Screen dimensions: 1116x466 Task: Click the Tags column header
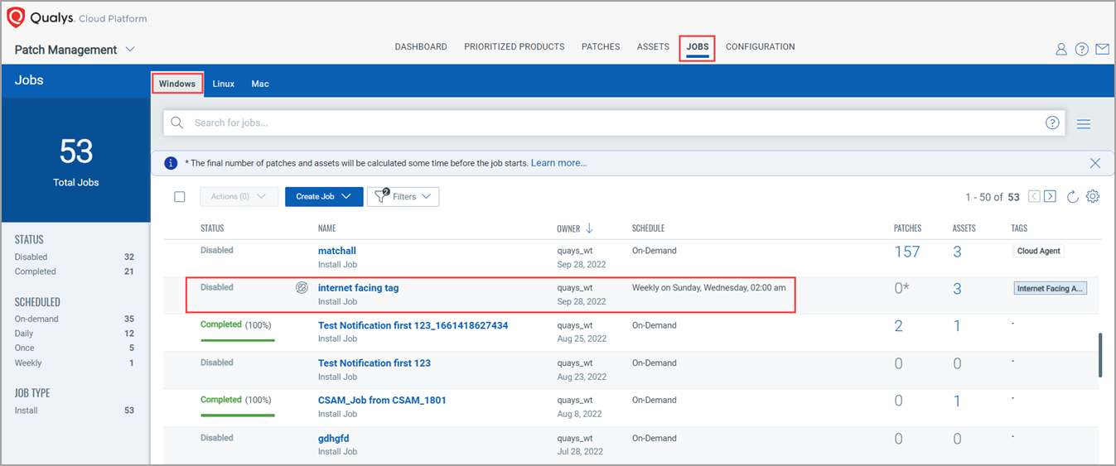1019,228
